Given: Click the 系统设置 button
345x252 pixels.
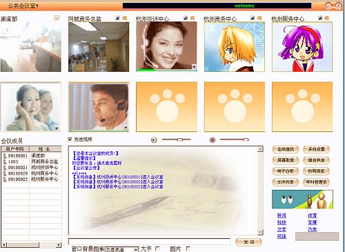Looking at the screenshot, I should pos(316,149).
